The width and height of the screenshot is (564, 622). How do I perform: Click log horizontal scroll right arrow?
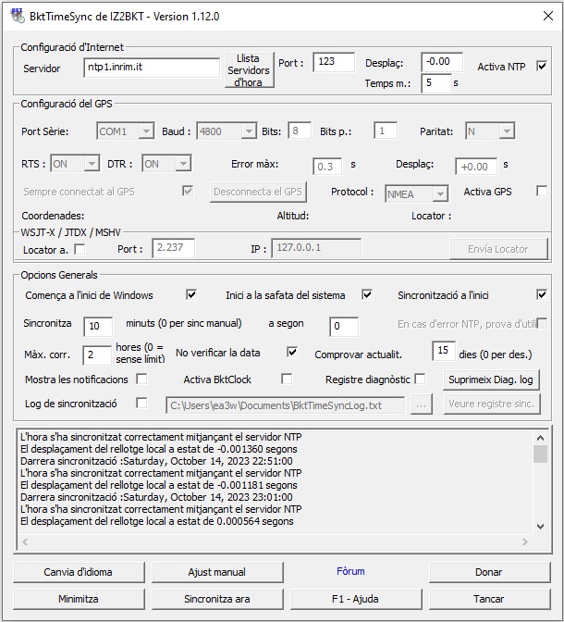[525, 541]
